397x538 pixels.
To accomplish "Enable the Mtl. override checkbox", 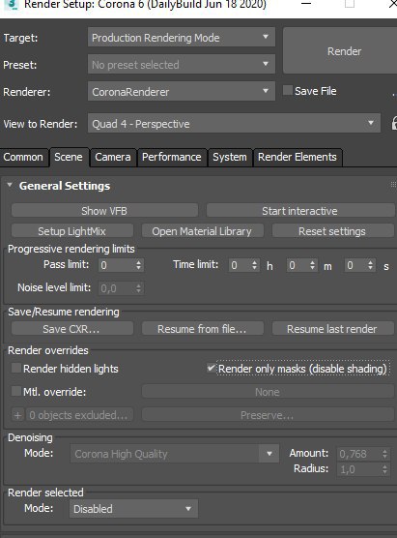I will point(16,391).
